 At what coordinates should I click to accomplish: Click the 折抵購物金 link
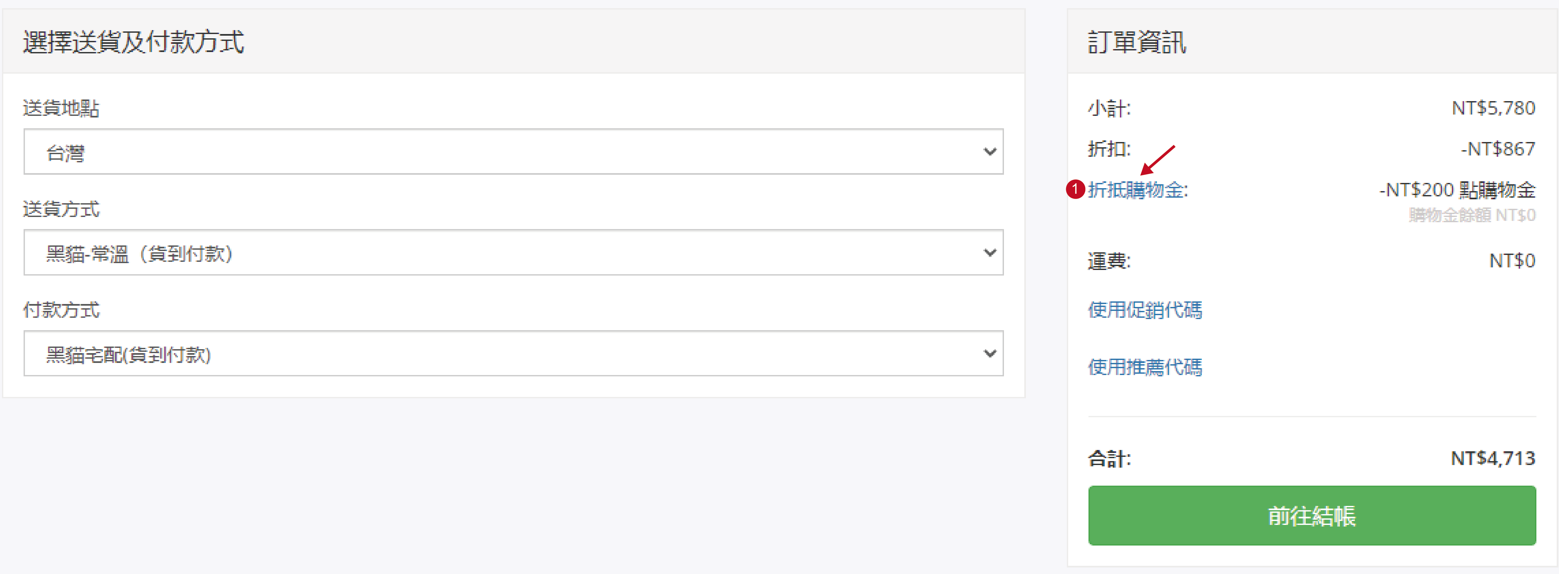coord(1138,190)
